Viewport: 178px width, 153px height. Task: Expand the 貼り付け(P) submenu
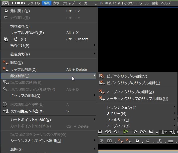click(49, 46)
